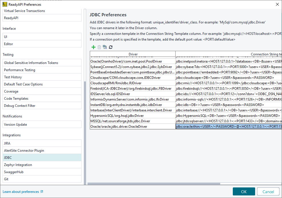Click the jdbc:idb connection string cell
The image size is (282, 198).
[x=229, y=105]
